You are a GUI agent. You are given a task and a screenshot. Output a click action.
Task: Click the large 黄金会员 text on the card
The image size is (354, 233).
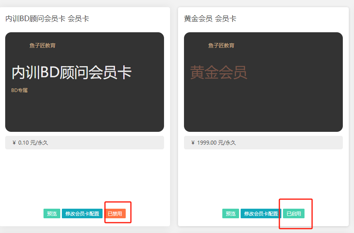219,72
